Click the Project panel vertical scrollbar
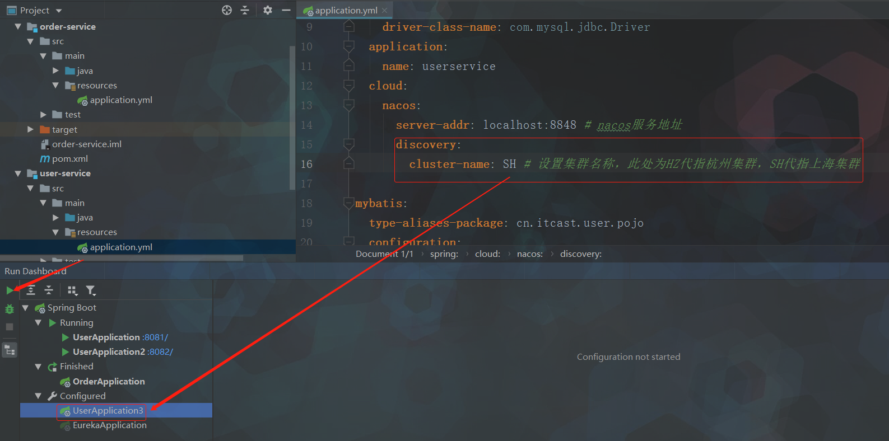The image size is (889, 441). (292, 118)
